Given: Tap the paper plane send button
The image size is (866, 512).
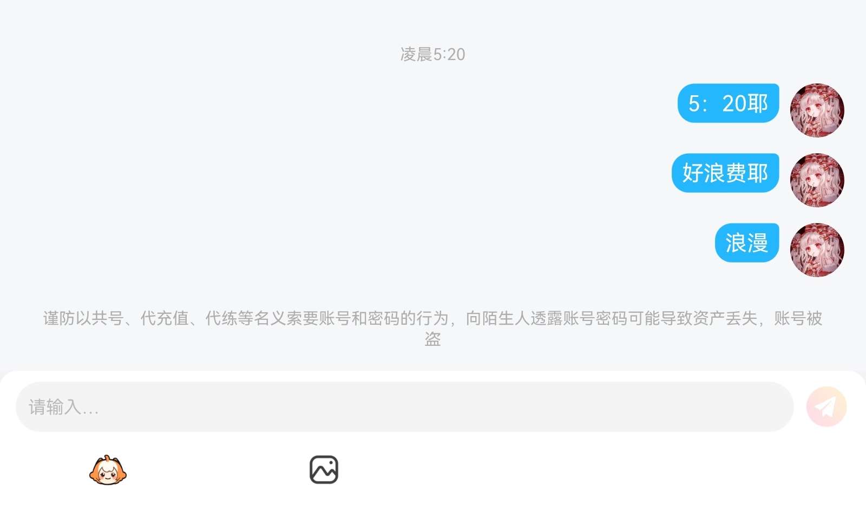Looking at the screenshot, I should click(x=826, y=406).
